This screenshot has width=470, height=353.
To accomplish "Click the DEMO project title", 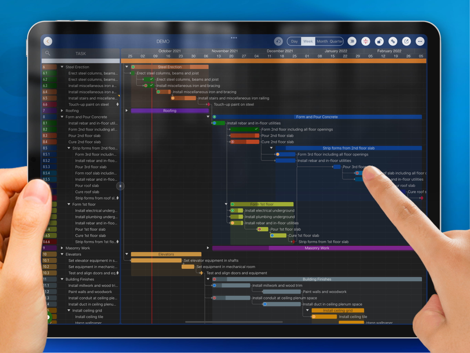I will coord(162,41).
